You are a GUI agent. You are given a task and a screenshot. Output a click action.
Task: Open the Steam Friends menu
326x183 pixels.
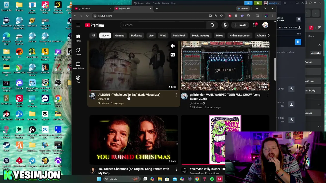pos(156,3)
